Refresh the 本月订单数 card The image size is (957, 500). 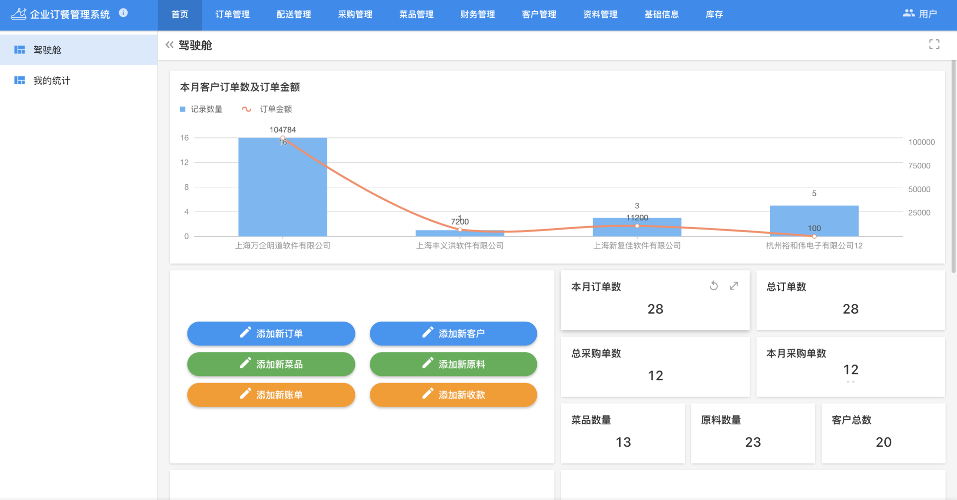coord(714,286)
